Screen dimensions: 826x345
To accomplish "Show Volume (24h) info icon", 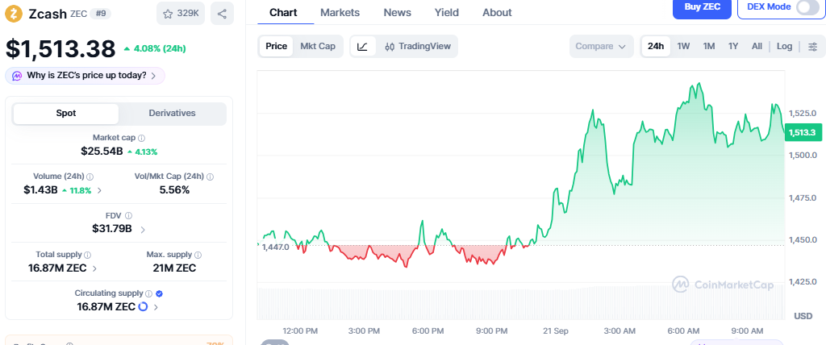I will click(90, 177).
